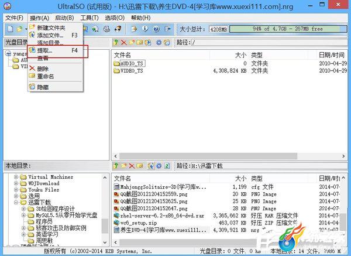Expand the 英语学习 folder node
The image size is (351, 256).
(x=23, y=234)
